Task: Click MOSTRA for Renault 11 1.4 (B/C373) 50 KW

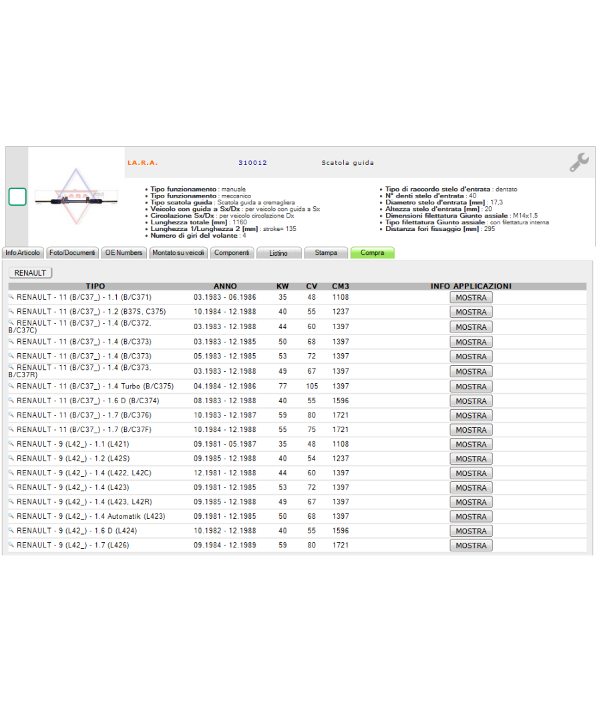Action: 471,342
